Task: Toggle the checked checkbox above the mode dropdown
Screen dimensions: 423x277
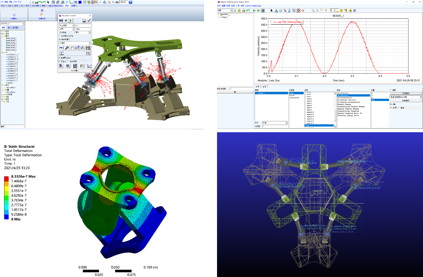Action: tap(60, 40)
